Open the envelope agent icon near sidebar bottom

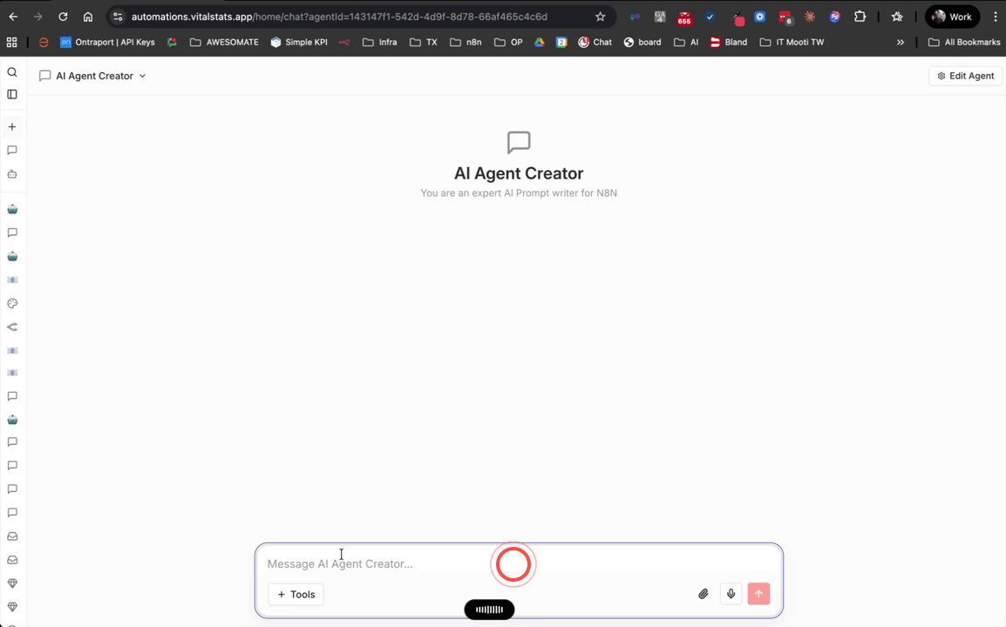(x=12, y=536)
